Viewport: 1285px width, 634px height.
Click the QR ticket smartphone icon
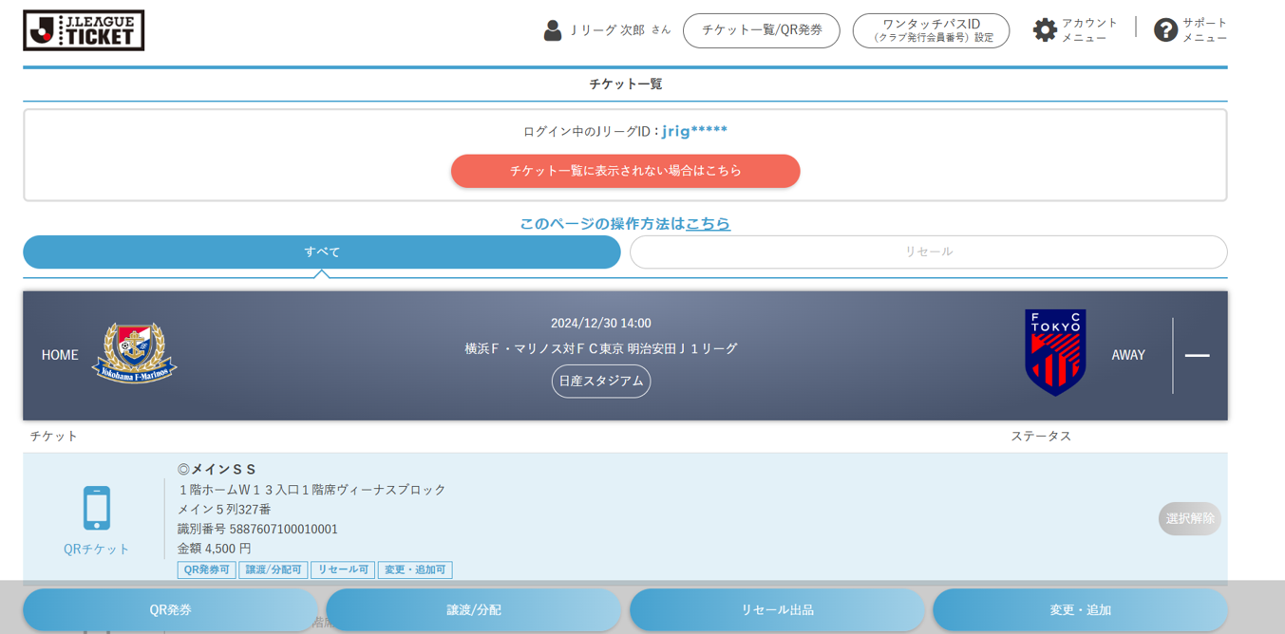pyautogui.click(x=97, y=508)
